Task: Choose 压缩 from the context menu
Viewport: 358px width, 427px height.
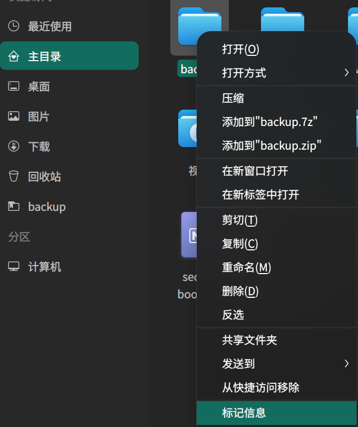Action: (276, 98)
